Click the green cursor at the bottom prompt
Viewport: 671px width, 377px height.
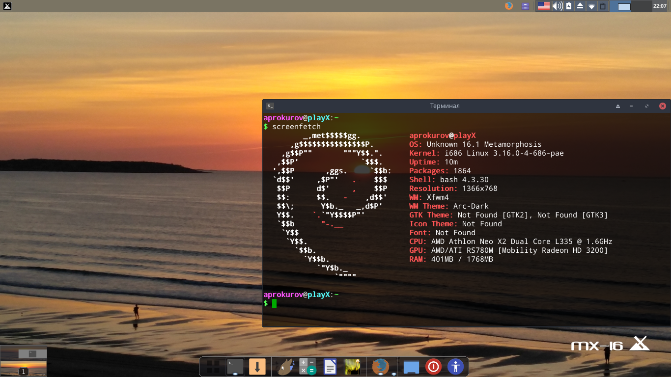pyautogui.click(x=275, y=303)
